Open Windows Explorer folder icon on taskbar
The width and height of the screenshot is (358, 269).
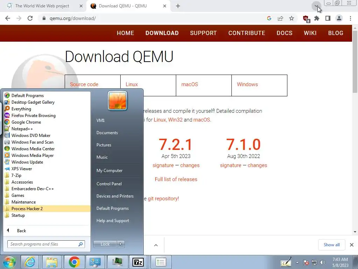pos(52,262)
